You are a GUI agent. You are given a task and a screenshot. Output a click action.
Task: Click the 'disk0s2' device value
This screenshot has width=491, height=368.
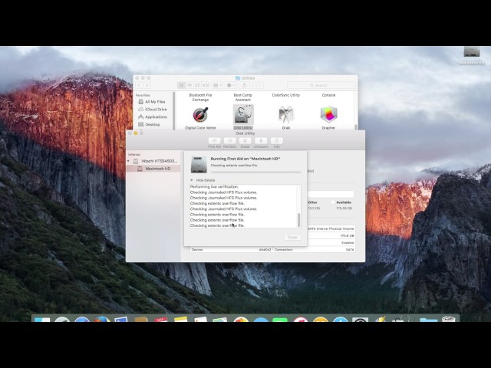265,250
